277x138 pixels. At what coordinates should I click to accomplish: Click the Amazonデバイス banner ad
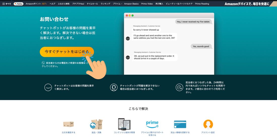[x=250, y=4]
